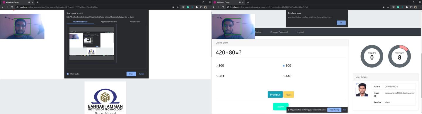422x114 pixels.
Task: View site information icon in right window address bar
Action: (x=228, y=7)
